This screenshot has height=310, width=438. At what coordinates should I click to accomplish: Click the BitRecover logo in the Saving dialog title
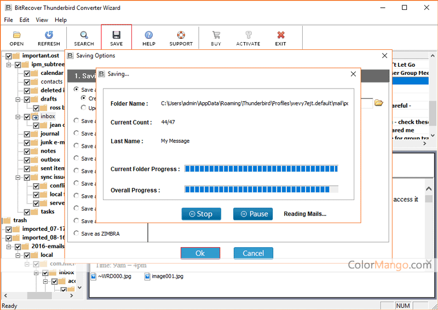tap(102, 74)
